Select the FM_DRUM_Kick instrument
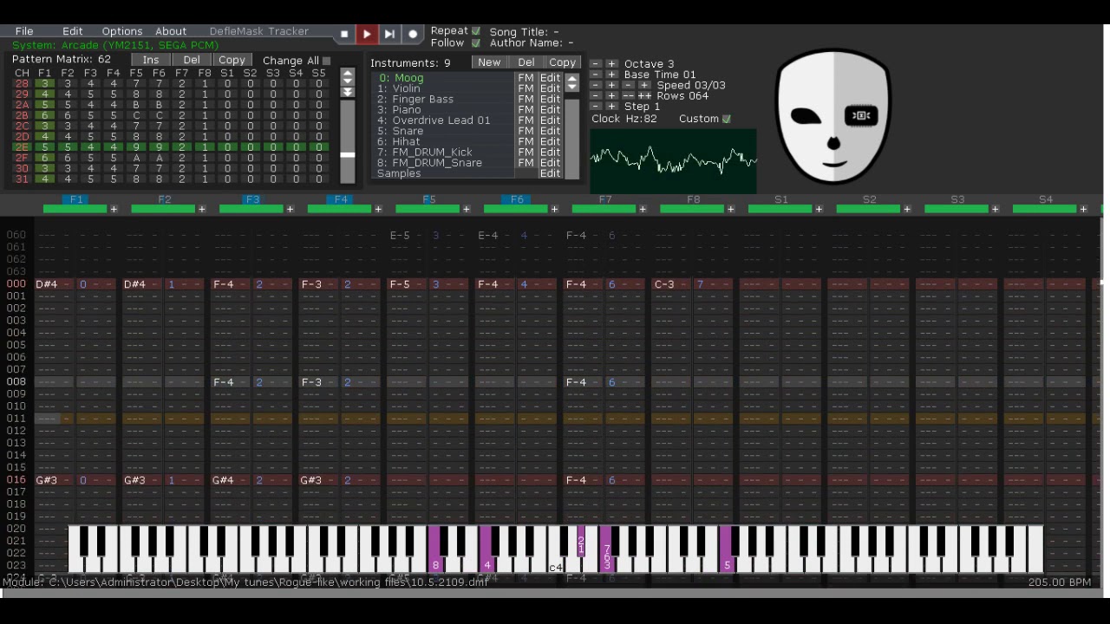Viewport: 1110px width, 624px height. pos(444,152)
